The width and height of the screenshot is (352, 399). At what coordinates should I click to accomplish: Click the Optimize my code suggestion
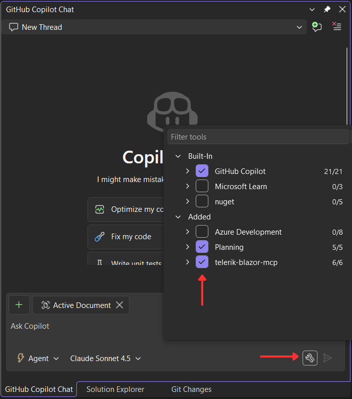(126, 209)
